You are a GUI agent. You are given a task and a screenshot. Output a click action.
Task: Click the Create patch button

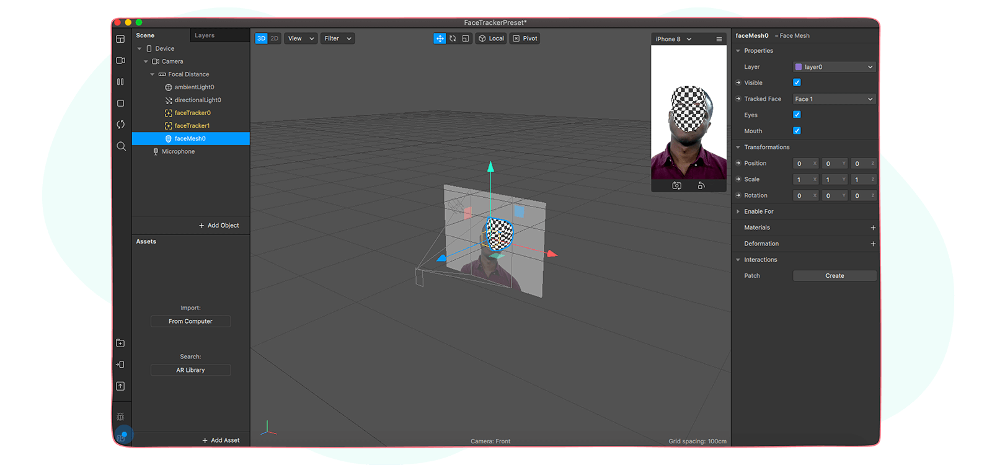(x=835, y=276)
